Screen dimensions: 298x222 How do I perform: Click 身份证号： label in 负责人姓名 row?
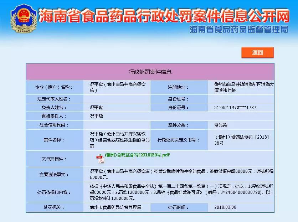(x=178, y=108)
